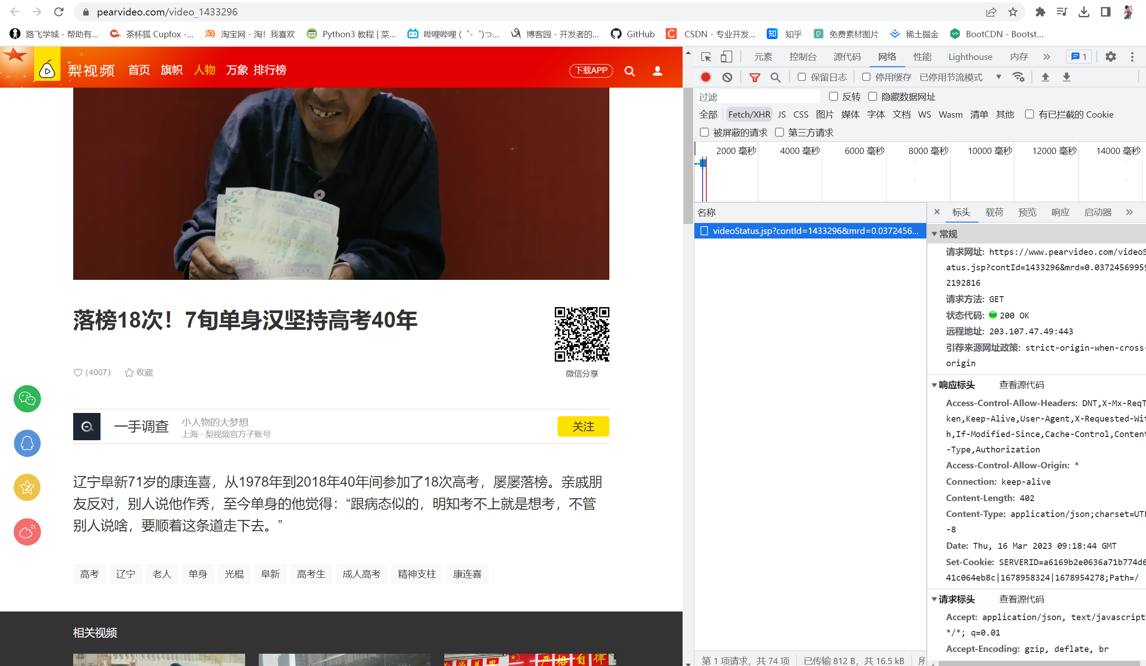Select the videoStatus.jsp request row
Screen dimensions: 1146x666
810,231
